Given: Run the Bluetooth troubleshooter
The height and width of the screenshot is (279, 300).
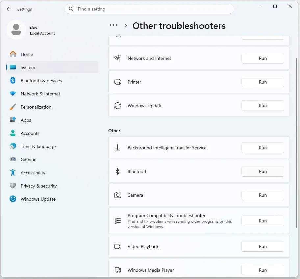Looking at the screenshot, I should coord(263,172).
